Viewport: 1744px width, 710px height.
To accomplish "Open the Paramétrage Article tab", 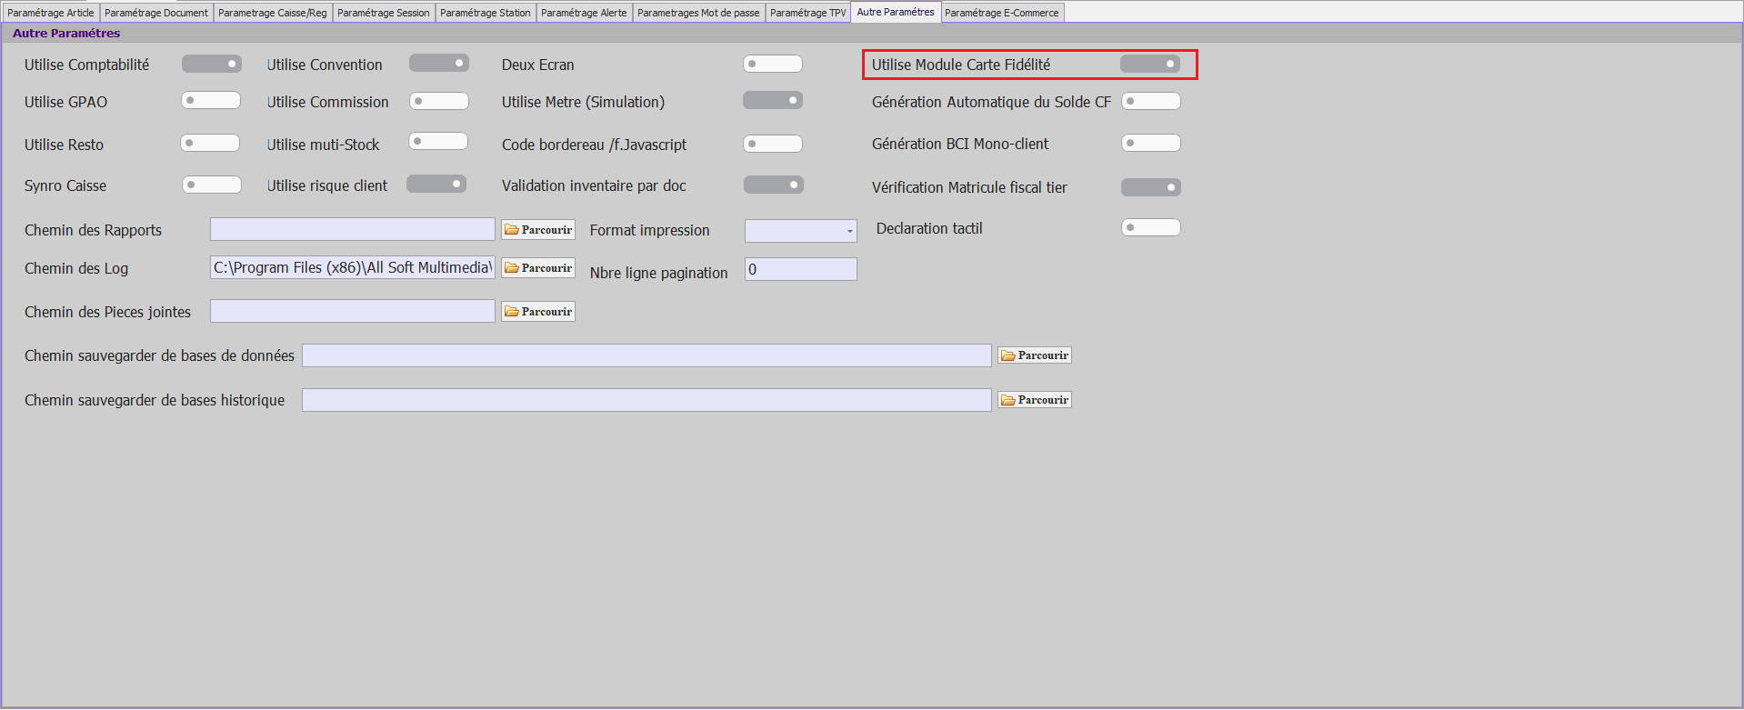I will point(51,13).
